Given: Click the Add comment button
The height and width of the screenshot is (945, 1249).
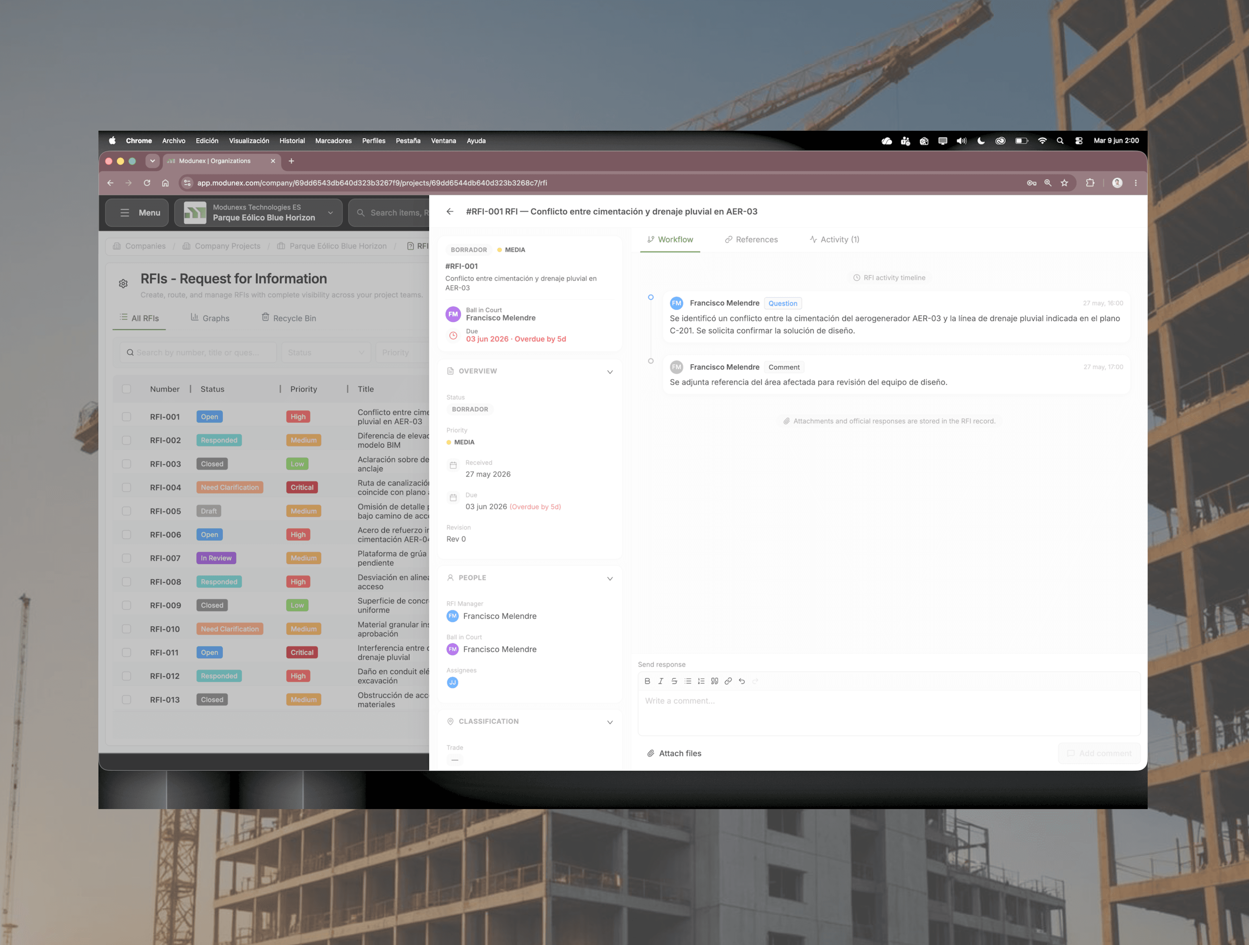Looking at the screenshot, I should (1099, 753).
